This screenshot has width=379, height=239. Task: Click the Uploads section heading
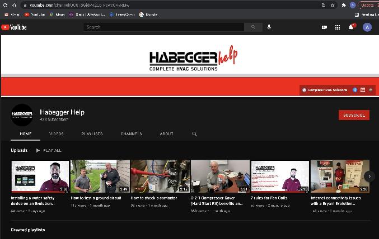tap(19, 150)
